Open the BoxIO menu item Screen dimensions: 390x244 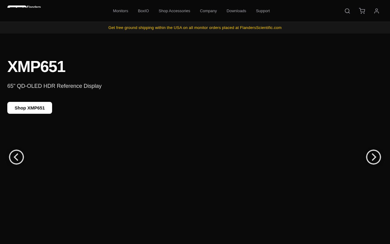[144, 11]
